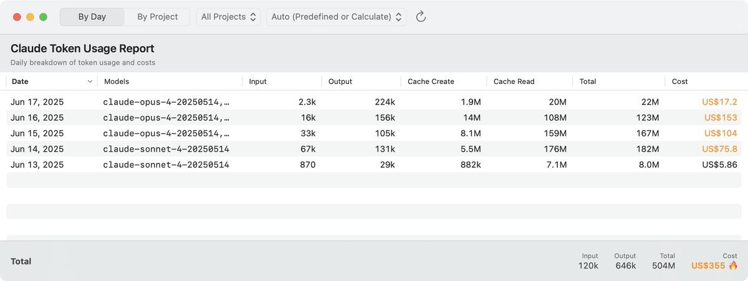Click the claude-sonnet-4 models cell for Jun 13
This screenshot has height=281, width=748.
click(x=166, y=165)
